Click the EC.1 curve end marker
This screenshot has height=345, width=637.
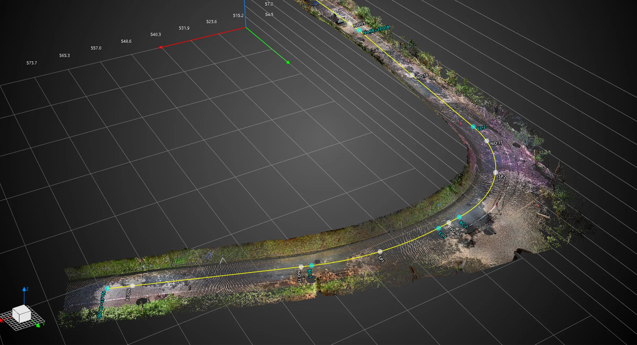click(439, 228)
